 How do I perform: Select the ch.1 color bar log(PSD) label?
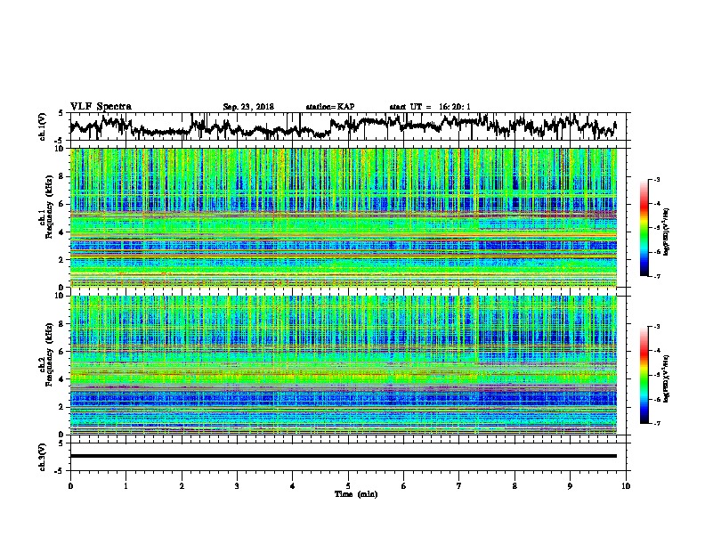coord(667,232)
